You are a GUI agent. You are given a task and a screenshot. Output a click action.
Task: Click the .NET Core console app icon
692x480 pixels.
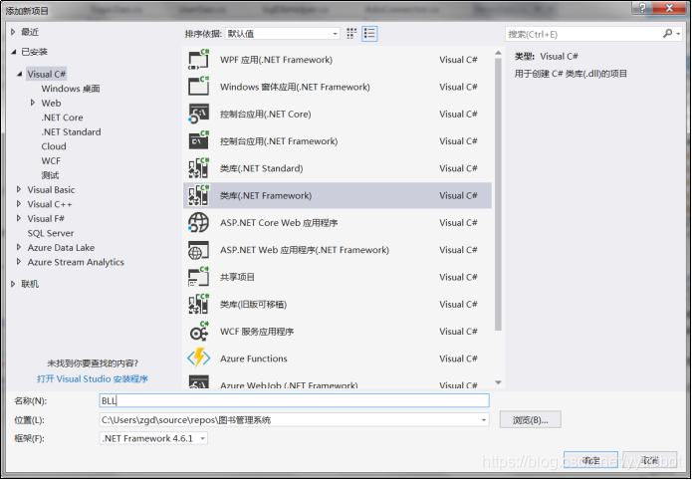pyautogui.click(x=198, y=114)
